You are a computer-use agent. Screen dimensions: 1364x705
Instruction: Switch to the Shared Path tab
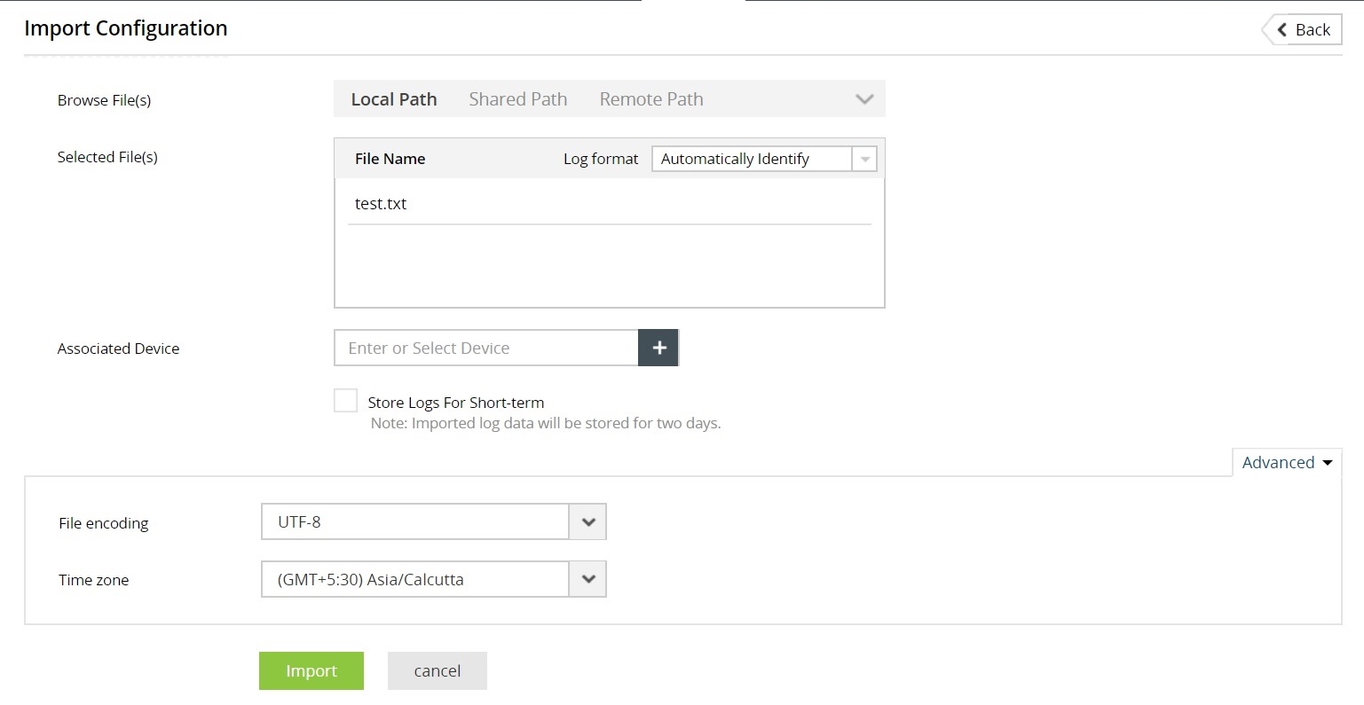[517, 98]
